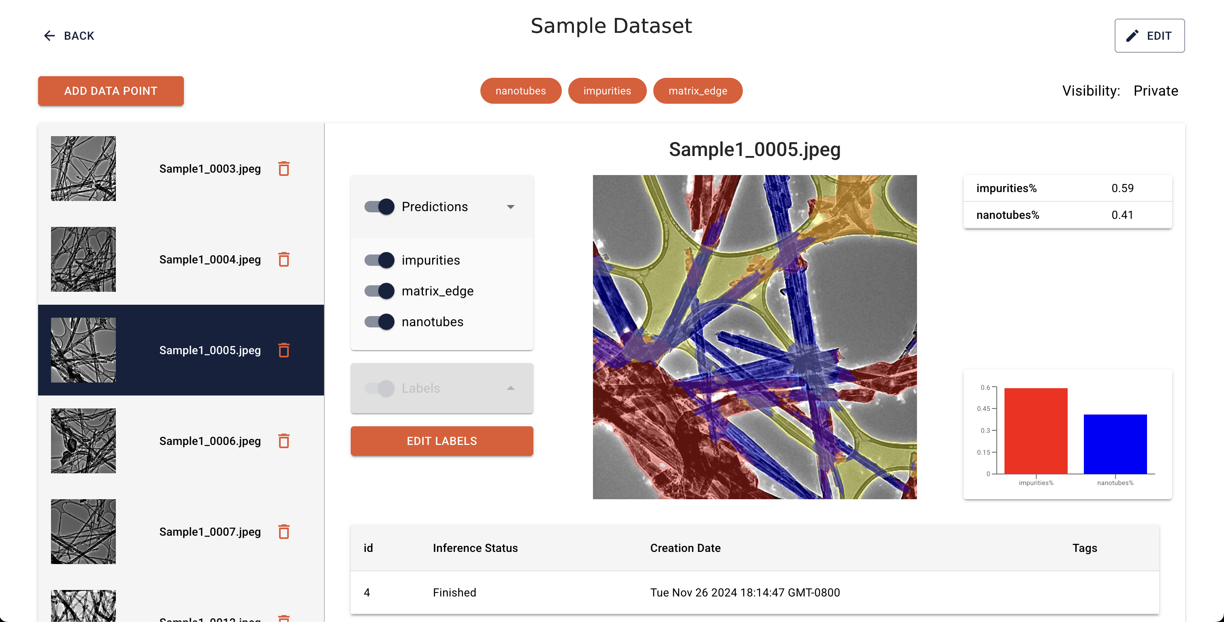Collapse the Predictions panel with its chevron
Screen dimensions: 1224x622
point(511,206)
